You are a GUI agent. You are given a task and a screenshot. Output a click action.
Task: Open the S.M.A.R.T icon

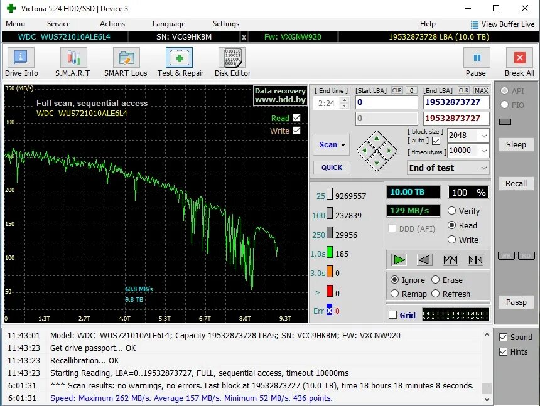73,58
